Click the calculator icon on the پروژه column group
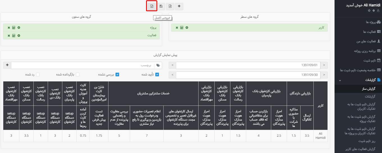 pos(14,28)
